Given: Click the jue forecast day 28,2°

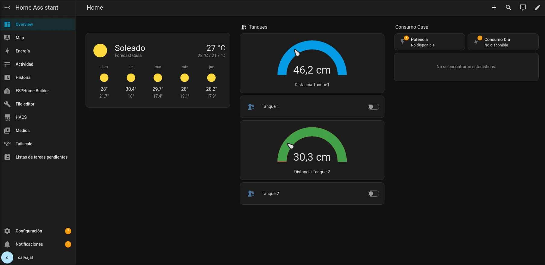Looking at the screenshot, I should pyautogui.click(x=211, y=81).
